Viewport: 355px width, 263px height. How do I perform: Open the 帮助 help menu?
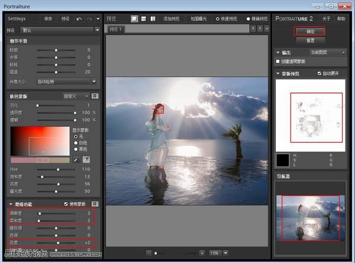(341, 19)
